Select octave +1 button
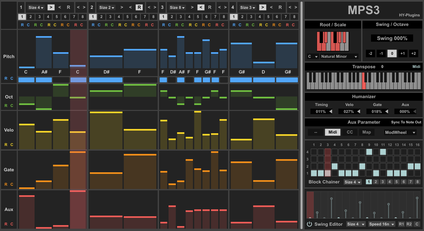Viewport: 424px width, 231px height. tap(403, 53)
